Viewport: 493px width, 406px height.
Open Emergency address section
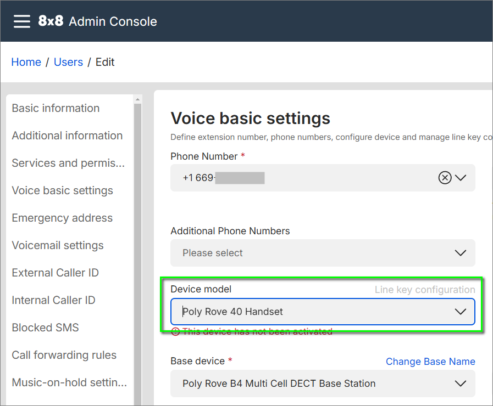[x=62, y=218]
